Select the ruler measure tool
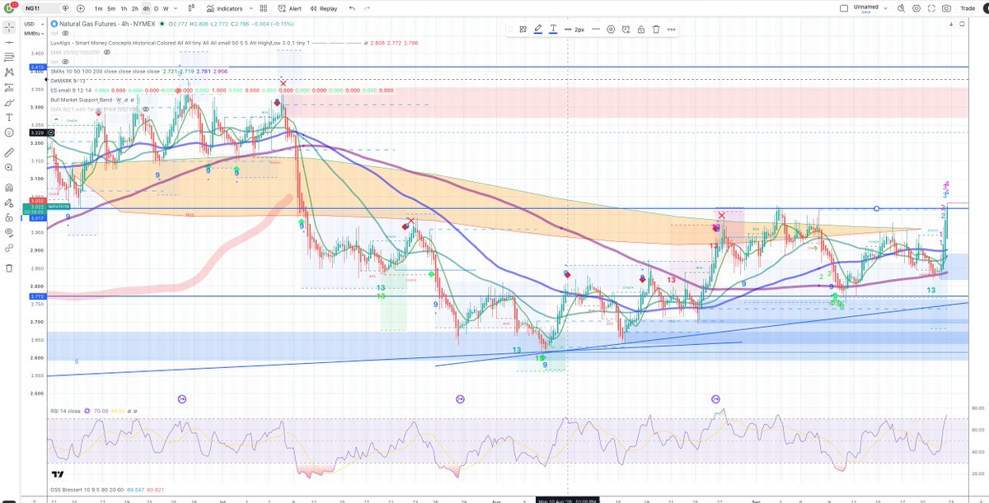The image size is (989, 503). click(10, 153)
